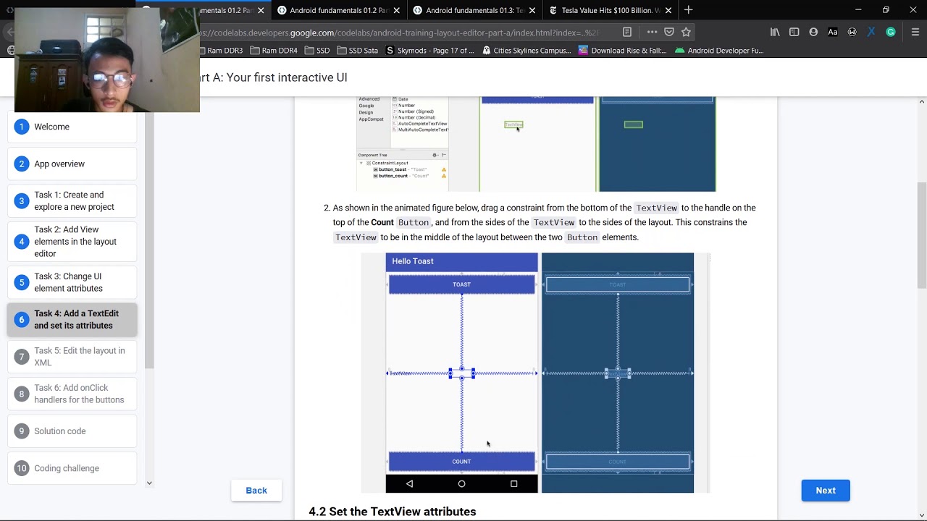The image size is (927, 521).
Task: Open Task 3: Change UI element attributes
Action: click(x=72, y=282)
